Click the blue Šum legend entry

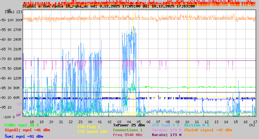coord(24,136)
